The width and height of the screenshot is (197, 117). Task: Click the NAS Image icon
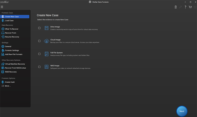point(46,67)
